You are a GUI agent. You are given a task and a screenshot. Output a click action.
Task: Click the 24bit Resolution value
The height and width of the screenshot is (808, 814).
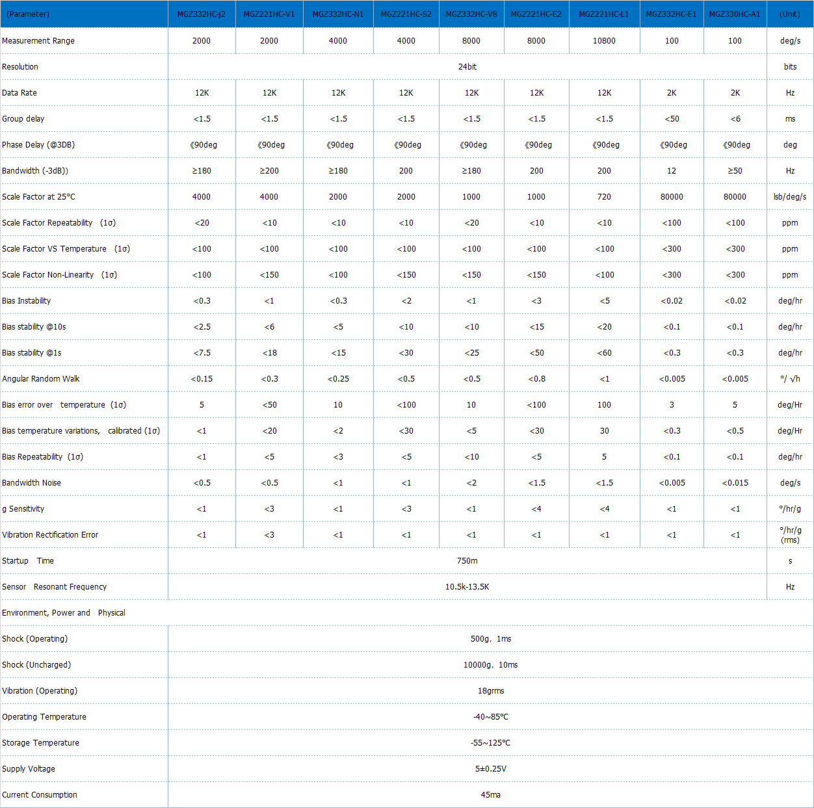pyautogui.click(x=467, y=67)
